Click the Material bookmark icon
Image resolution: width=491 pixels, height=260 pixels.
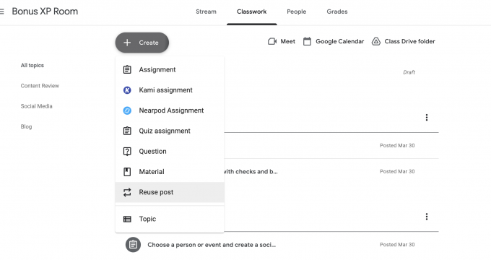[x=127, y=172]
